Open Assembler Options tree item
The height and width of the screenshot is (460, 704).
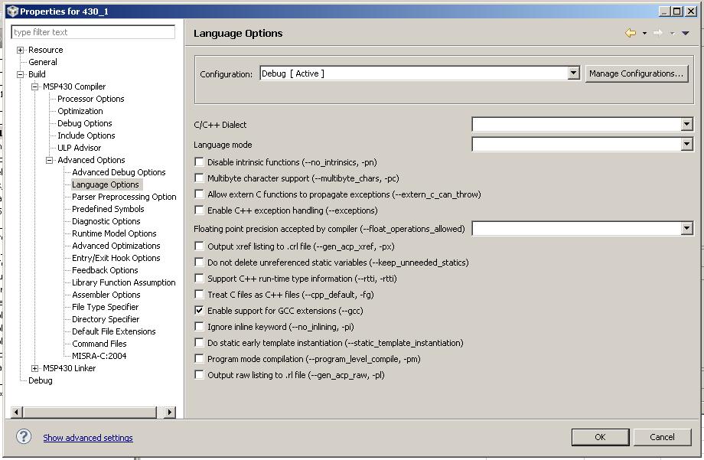click(x=106, y=295)
